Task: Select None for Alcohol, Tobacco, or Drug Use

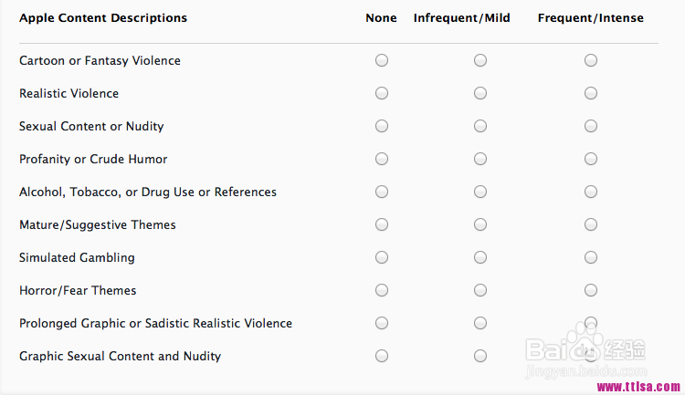Action: [x=382, y=192]
